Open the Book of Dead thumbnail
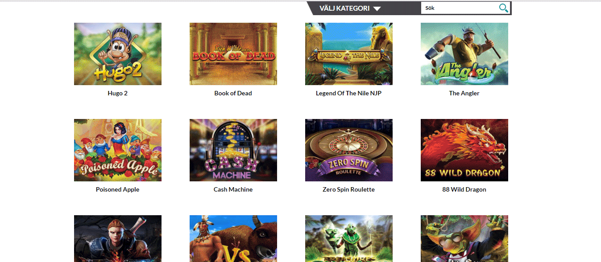 pos(233,54)
